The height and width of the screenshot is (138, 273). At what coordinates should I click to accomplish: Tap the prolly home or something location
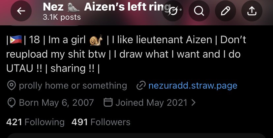coord(73,86)
